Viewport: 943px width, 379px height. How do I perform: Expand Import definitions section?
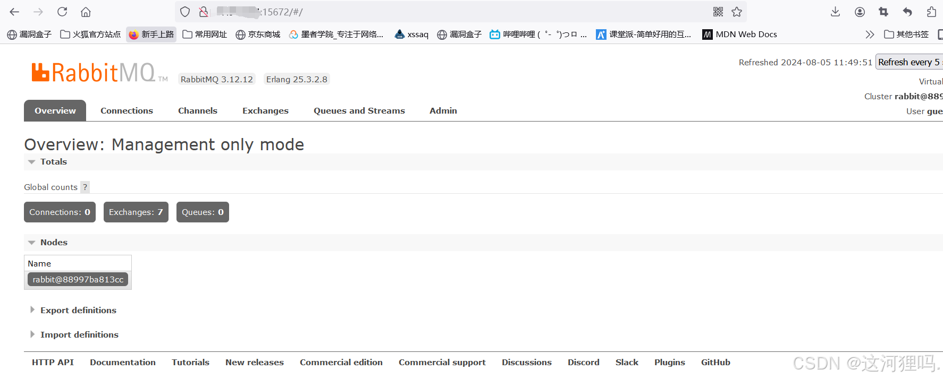[x=79, y=335]
